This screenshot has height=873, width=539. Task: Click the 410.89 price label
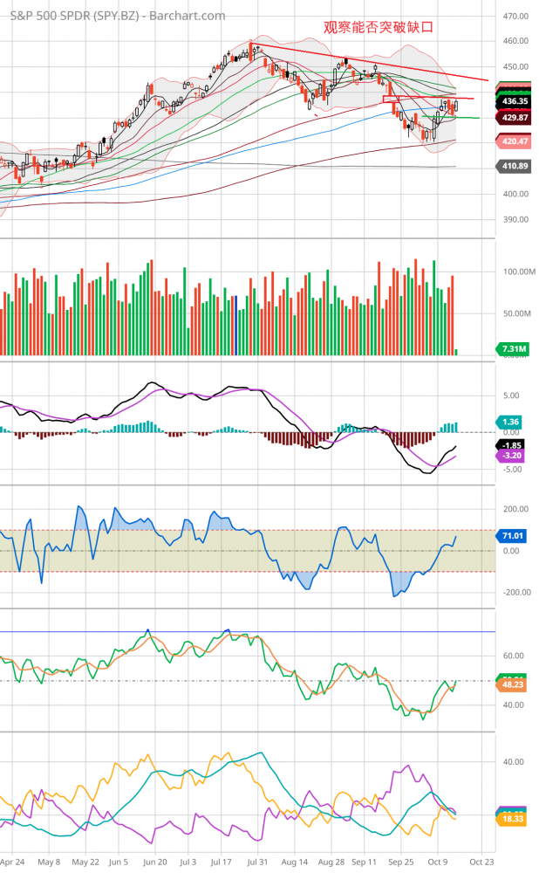(x=512, y=167)
